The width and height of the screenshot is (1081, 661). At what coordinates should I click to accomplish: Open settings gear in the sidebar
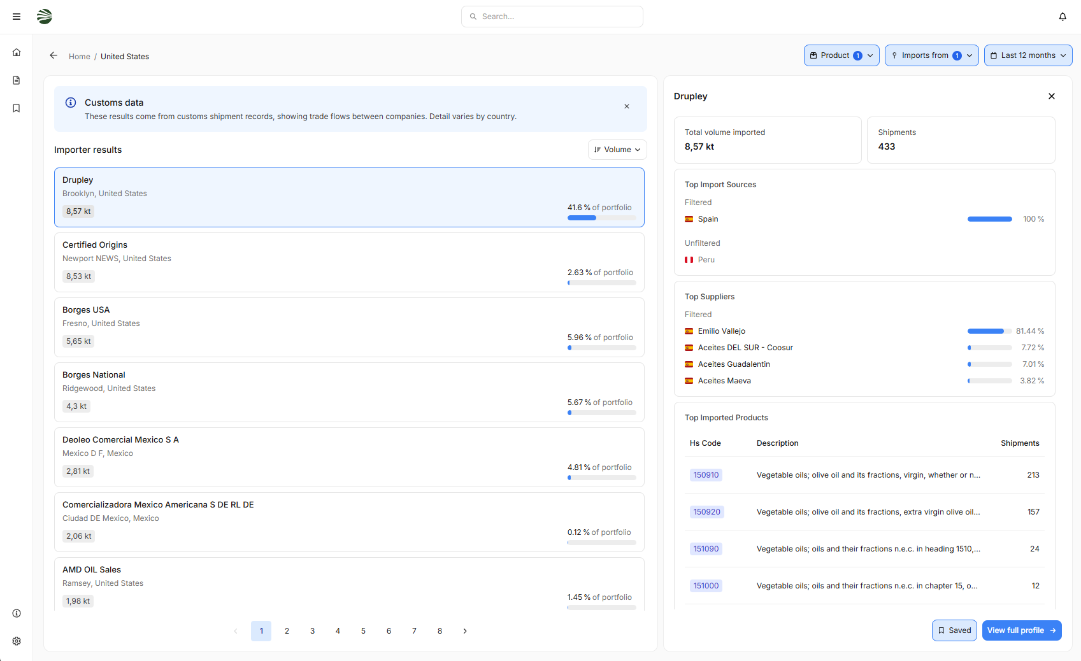click(x=17, y=641)
